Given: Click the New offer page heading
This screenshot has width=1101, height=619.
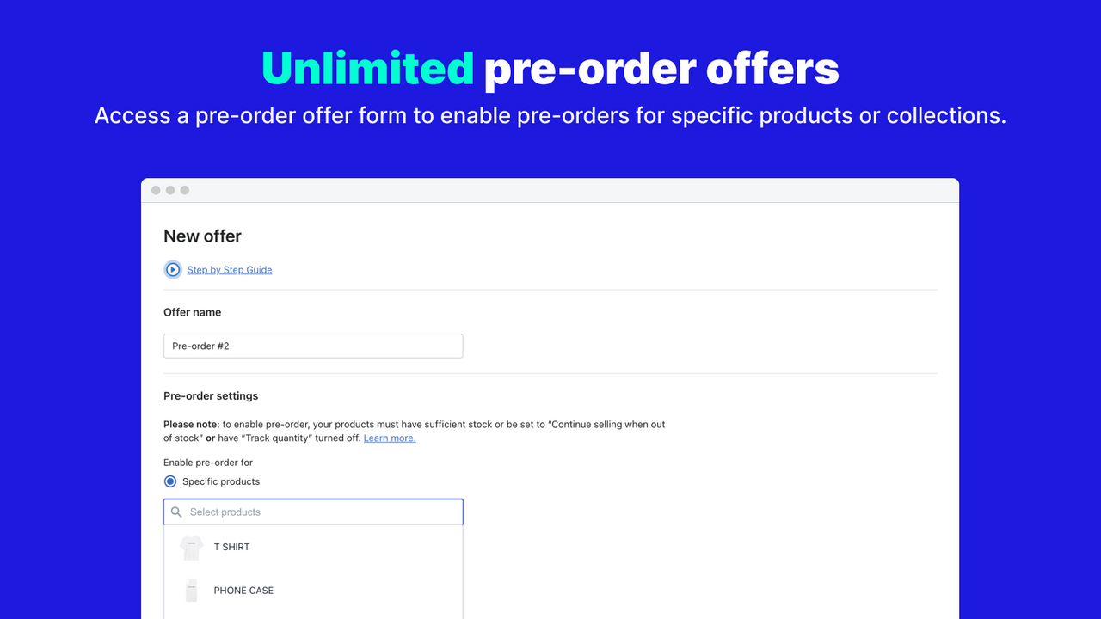Looking at the screenshot, I should pyautogui.click(x=202, y=236).
